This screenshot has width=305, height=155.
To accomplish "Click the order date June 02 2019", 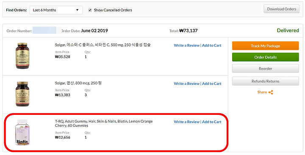I will pyautogui.click(x=94, y=31).
